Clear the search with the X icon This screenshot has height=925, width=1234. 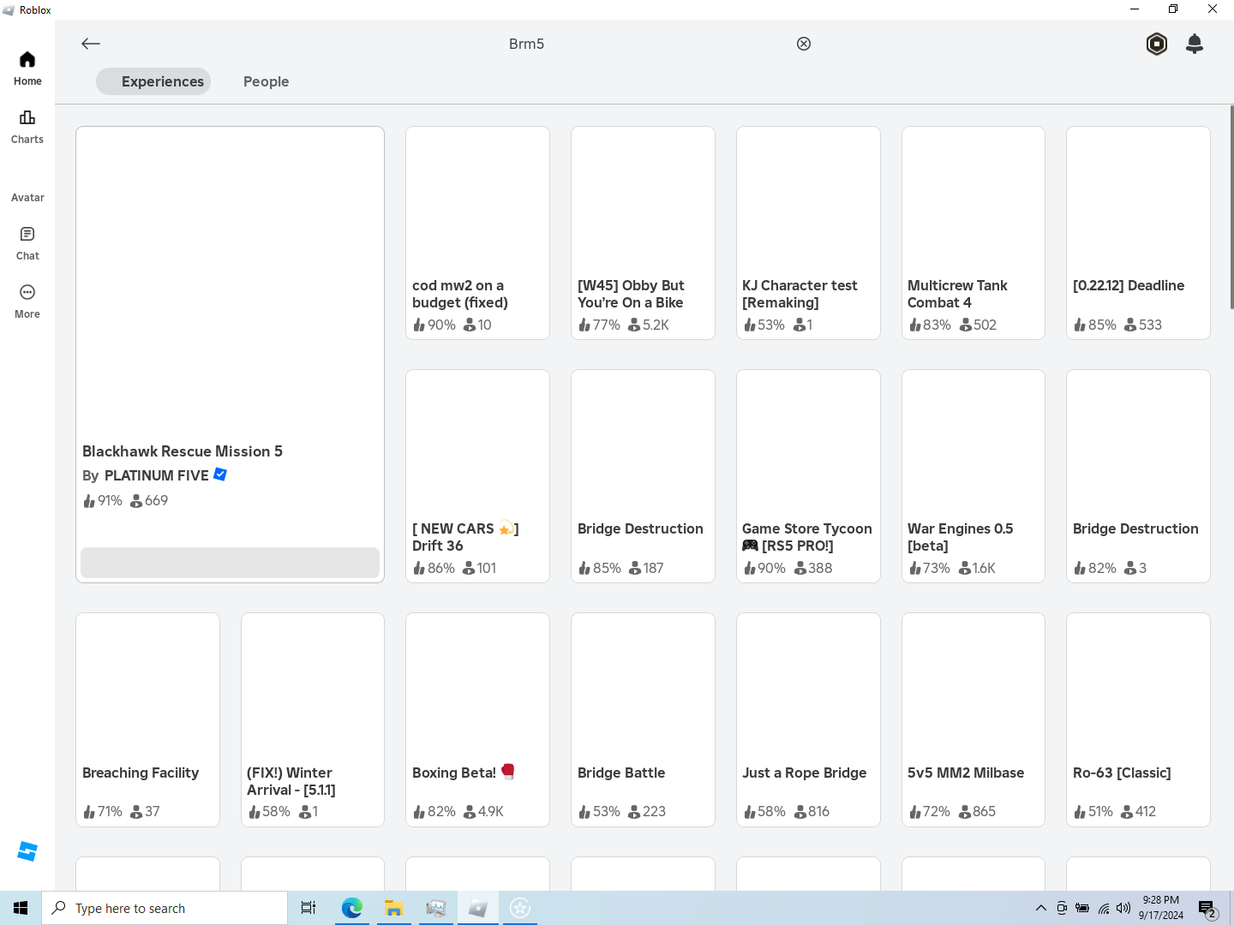tap(804, 44)
